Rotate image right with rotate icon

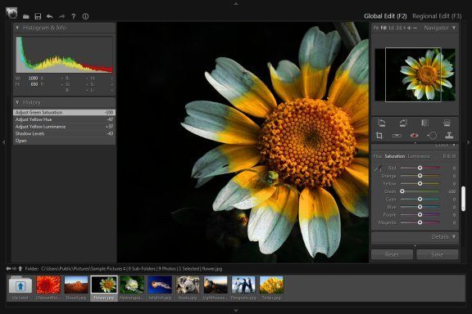[x=403, y=123]
